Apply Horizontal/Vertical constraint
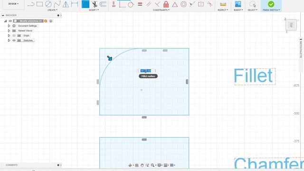The height and width of the screenshot is (171, 304). point(114,4)
